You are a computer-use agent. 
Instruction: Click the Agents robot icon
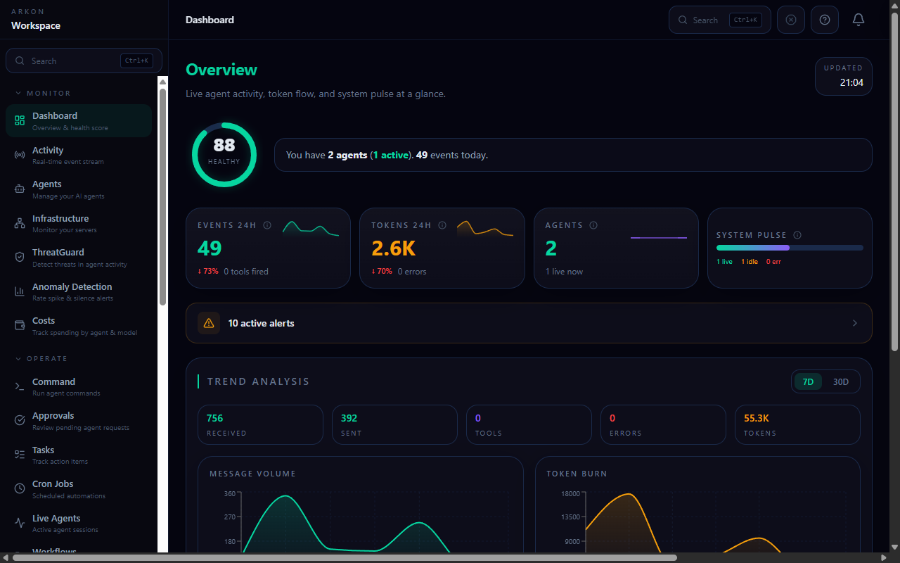click(x=20, y=189)
